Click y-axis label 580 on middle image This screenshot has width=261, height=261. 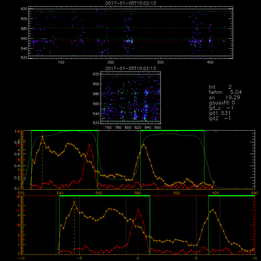(x=96, y=94)
